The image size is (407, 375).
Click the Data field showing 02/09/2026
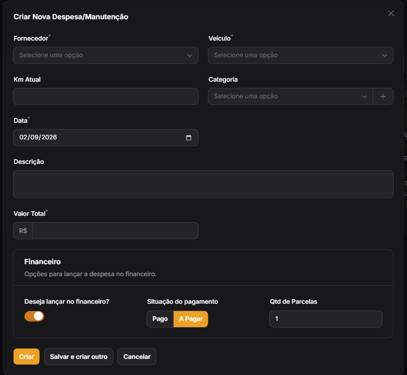coord(106,138)
